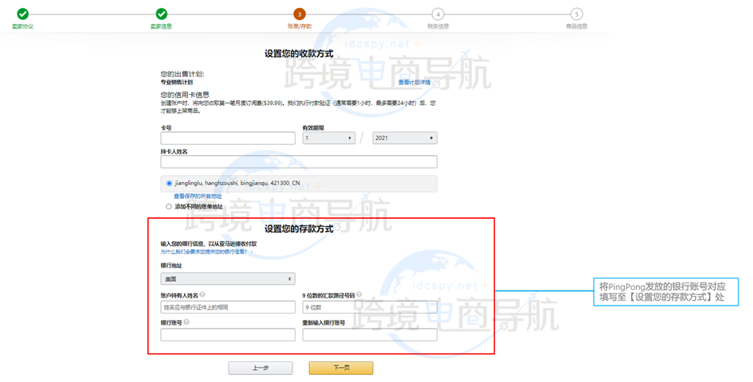
Task: Click the completed 卖家协议 step checkmark icon
Action: [22, 14]
